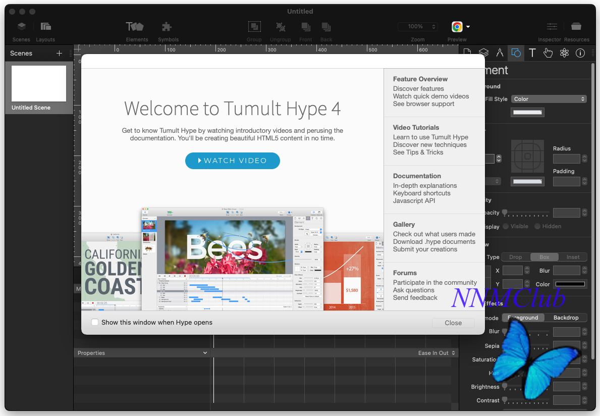The width and height of the screenshot is (600, 416).
Task: Toggle Show this window when Hype opens
Action: coord(95,322)
